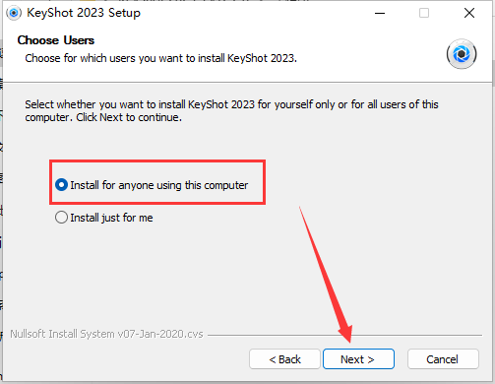
Task: Click the 'KeyShot 2023 Setup' title text
Action: pyautogui.click(x=84, y=13)
